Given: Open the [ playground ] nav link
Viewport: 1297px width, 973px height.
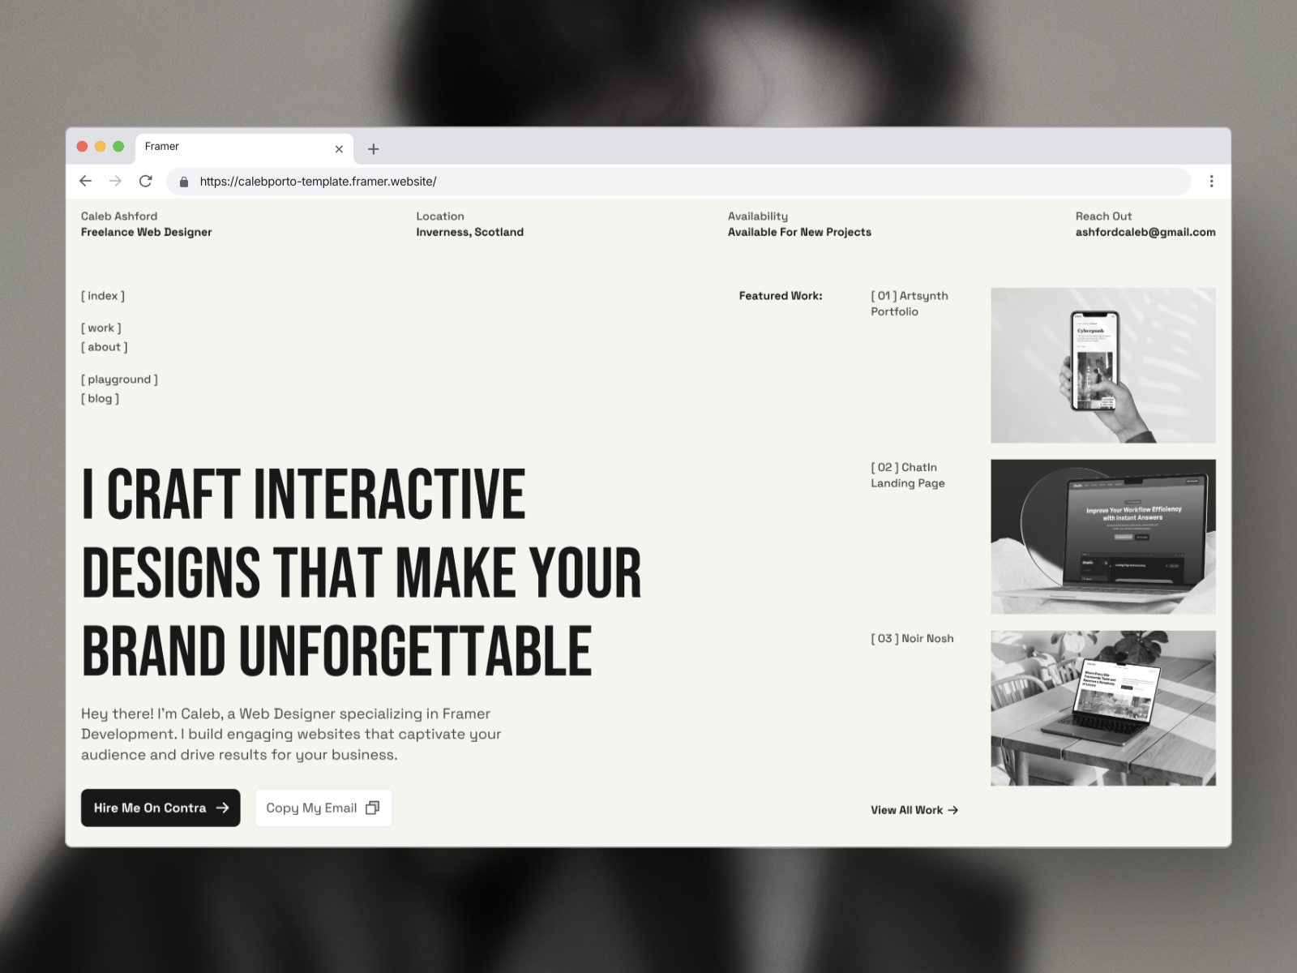Looking at the screenshot, I should (119, 379).
